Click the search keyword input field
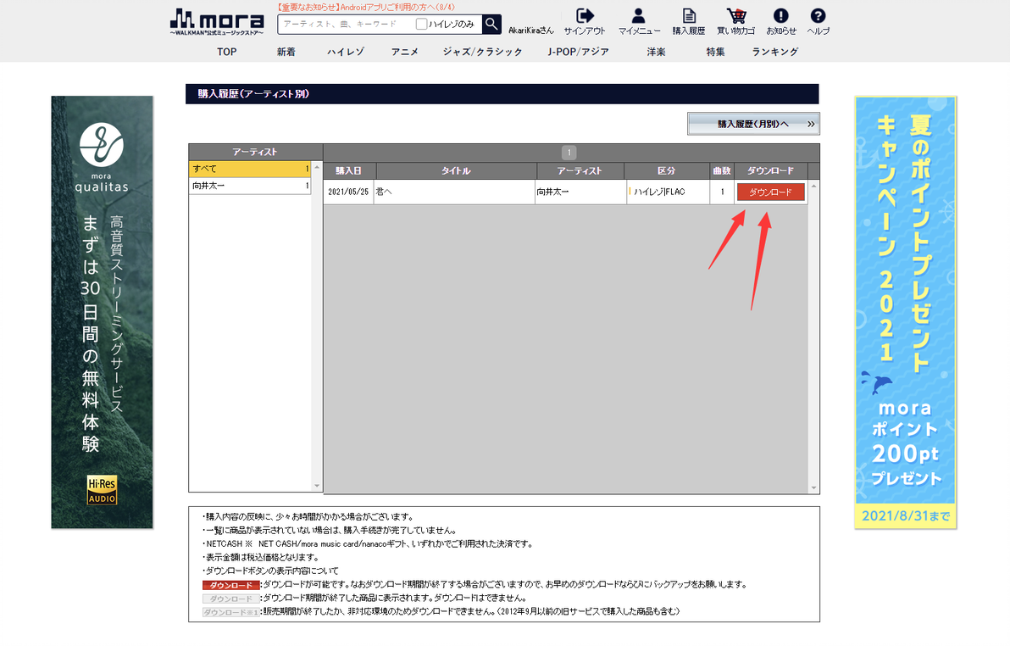Viewport: 1010px width, 646px height. [x=348, y=24]
